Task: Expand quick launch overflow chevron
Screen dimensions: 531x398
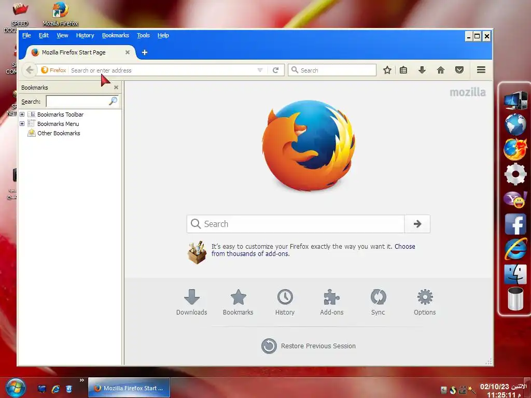Action: click(x=81, y=380)
